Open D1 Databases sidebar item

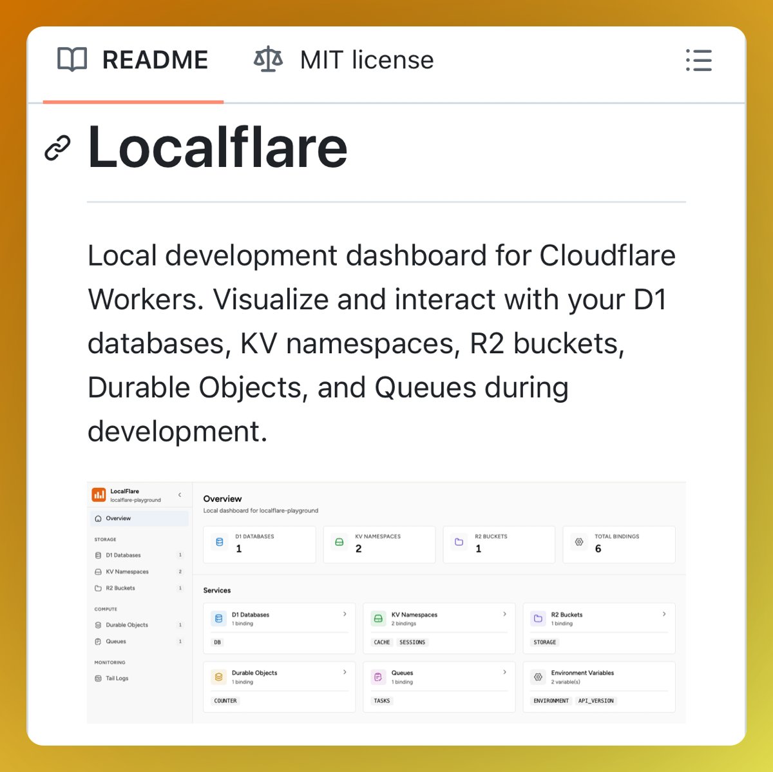(x=138, y=555)
